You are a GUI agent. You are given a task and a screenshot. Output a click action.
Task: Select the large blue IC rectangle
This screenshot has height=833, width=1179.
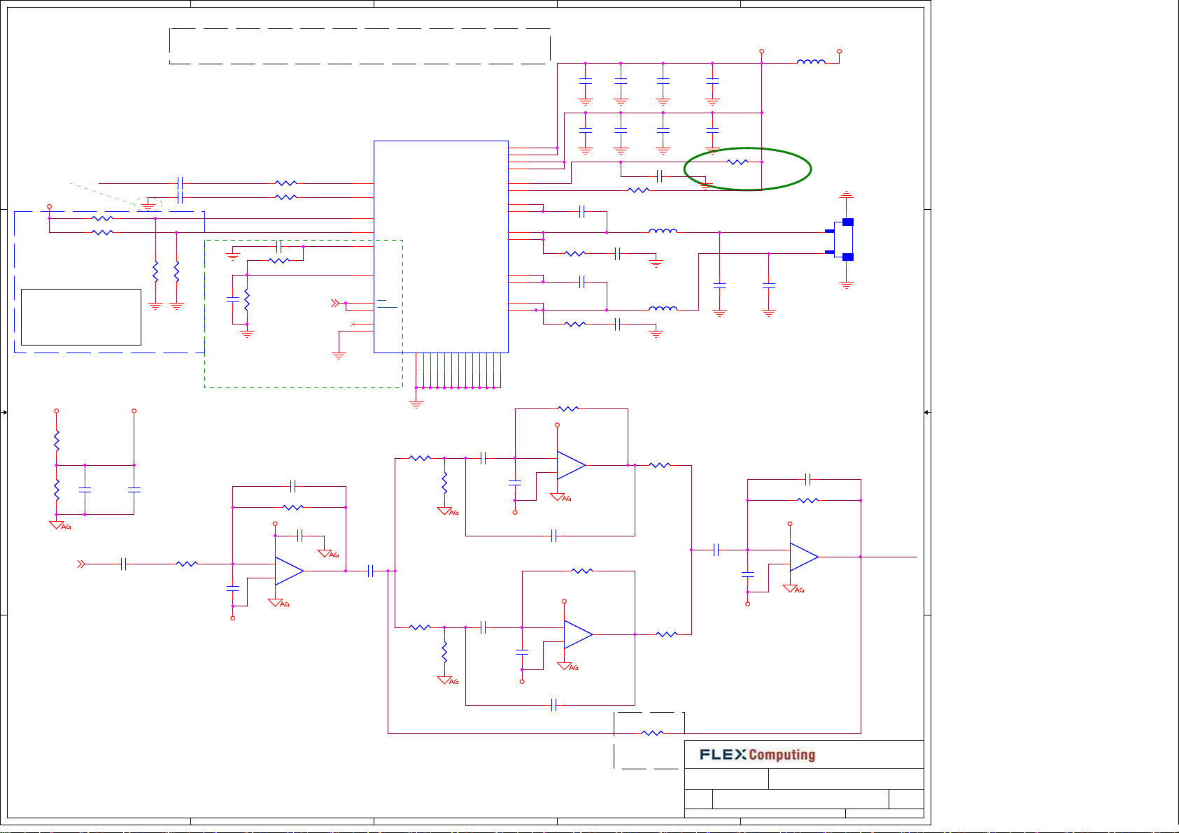[x=441, y=247]
